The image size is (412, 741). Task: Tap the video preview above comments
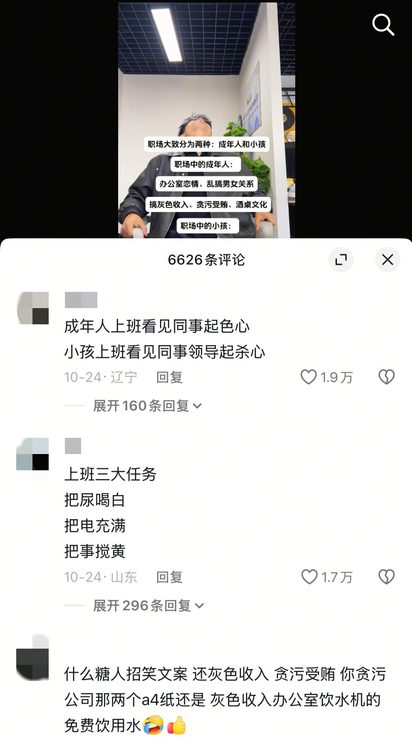coord(206,120)
